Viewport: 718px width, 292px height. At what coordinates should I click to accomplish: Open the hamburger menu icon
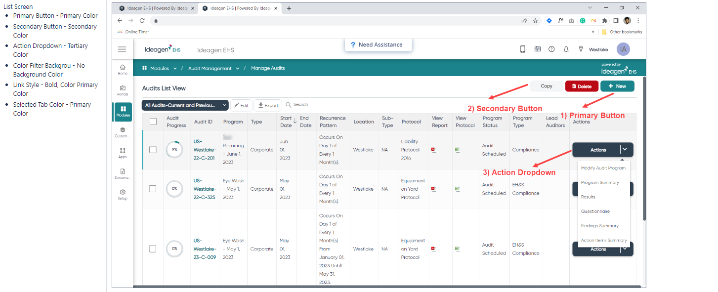point(122,49)
